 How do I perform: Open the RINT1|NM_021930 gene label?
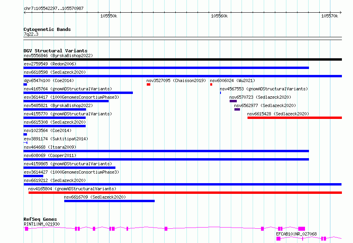coord(42,224)
